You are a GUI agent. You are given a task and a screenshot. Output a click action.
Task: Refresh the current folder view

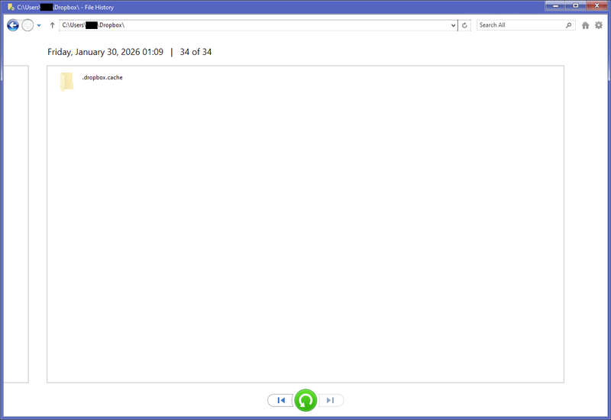click(464, 25)
